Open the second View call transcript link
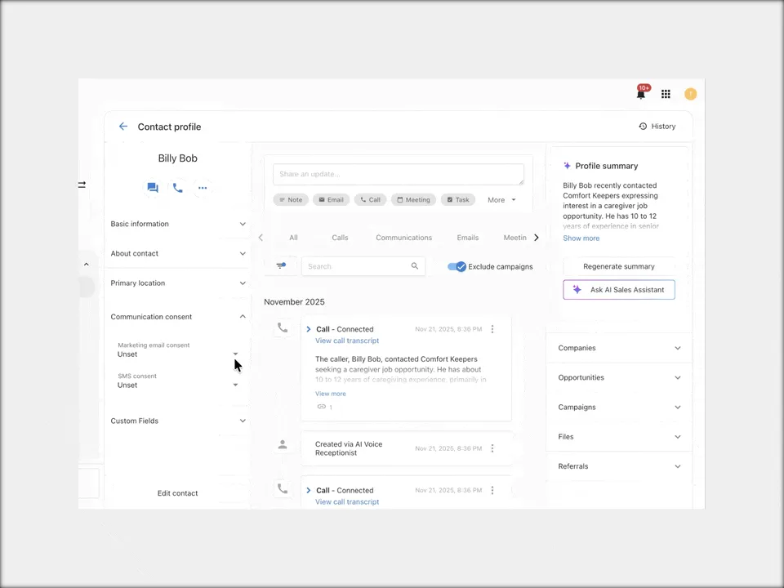The image size is (784, 588). 347,502
